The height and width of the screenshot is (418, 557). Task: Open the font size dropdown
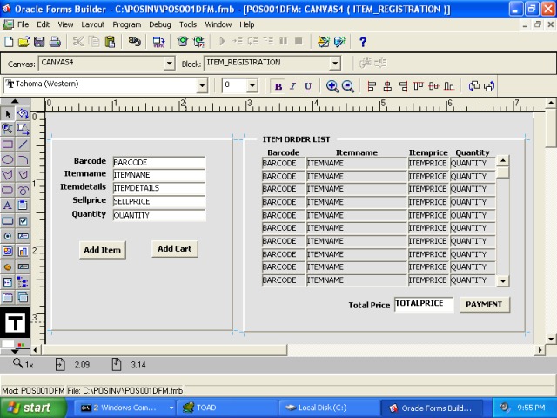click(252, 86)
